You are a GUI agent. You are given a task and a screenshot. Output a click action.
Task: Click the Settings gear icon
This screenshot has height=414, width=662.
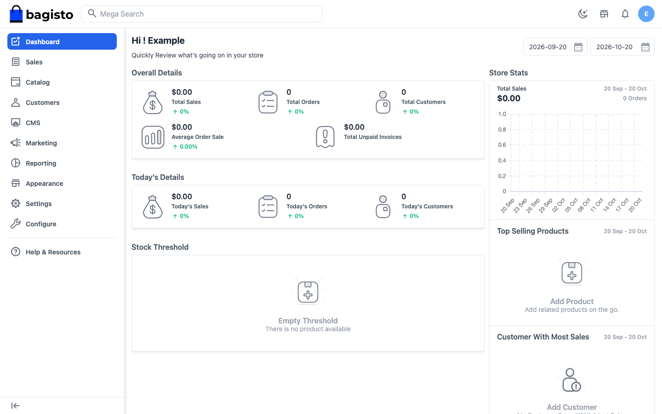[16, 203]
